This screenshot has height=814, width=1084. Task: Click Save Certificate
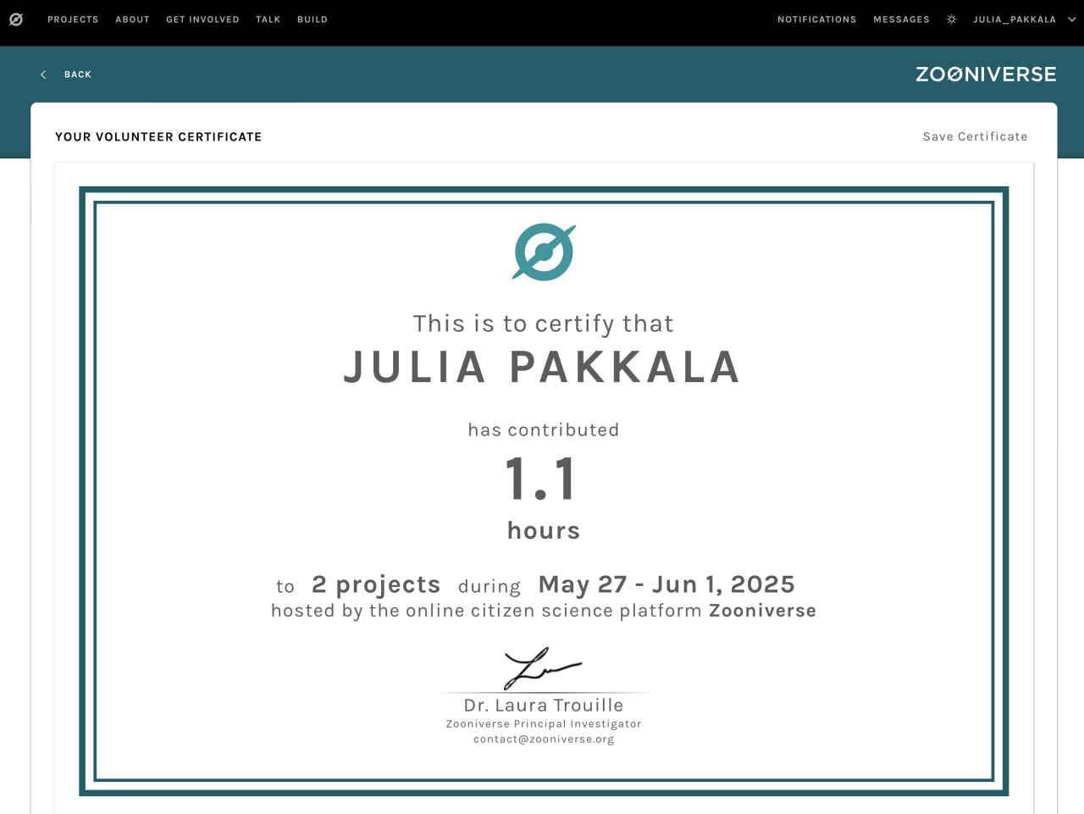pos(975,136)
